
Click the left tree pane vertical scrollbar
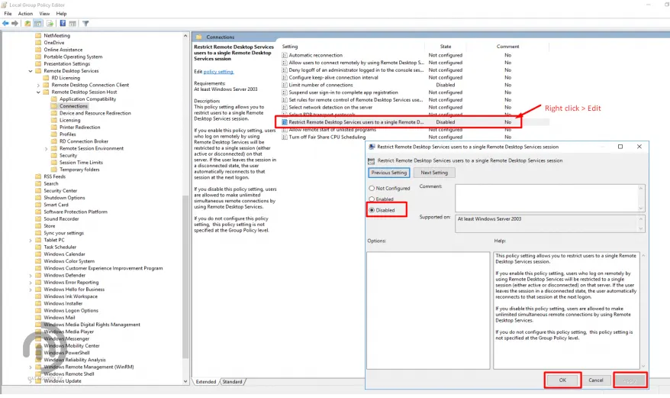click(185, 229)
